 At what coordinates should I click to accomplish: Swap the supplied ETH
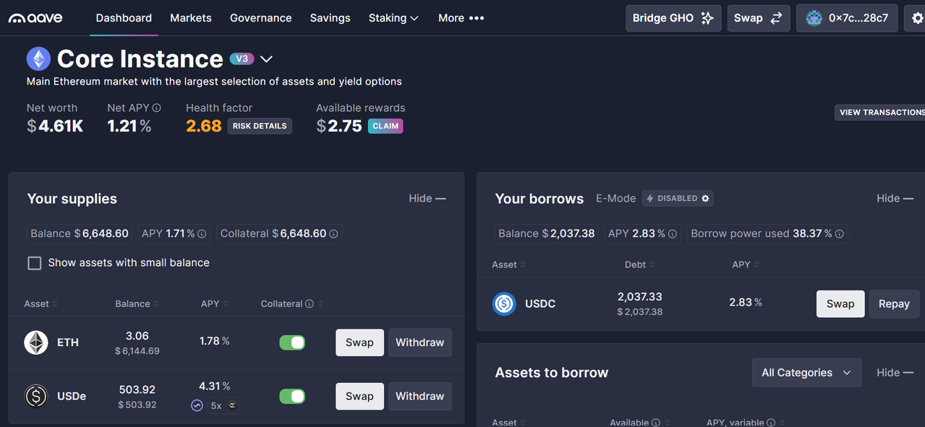tap(359, 342)
